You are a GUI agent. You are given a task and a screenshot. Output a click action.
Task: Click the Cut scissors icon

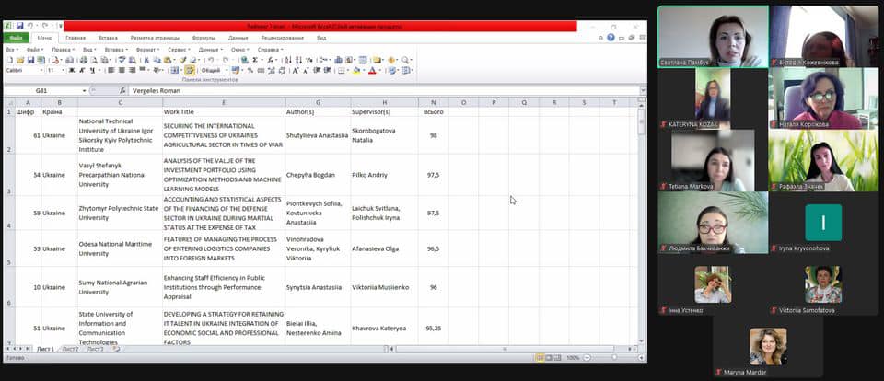coord(146,61)
